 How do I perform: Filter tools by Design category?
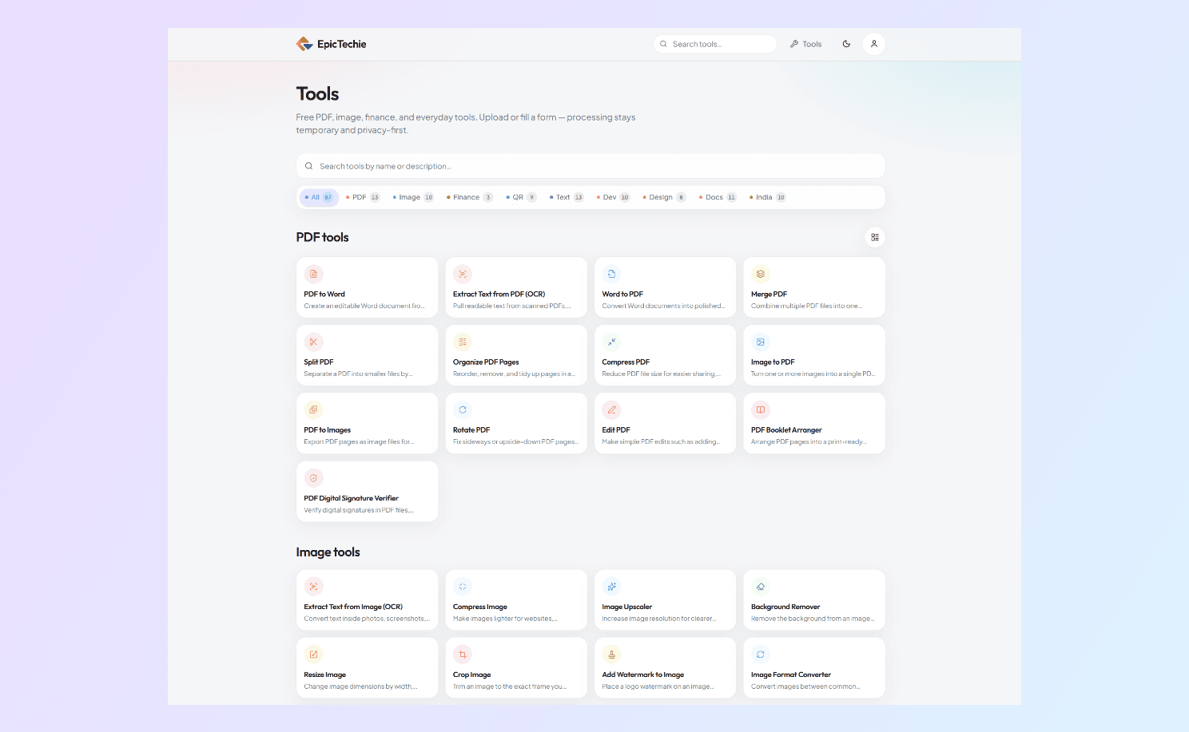point(665,197)
